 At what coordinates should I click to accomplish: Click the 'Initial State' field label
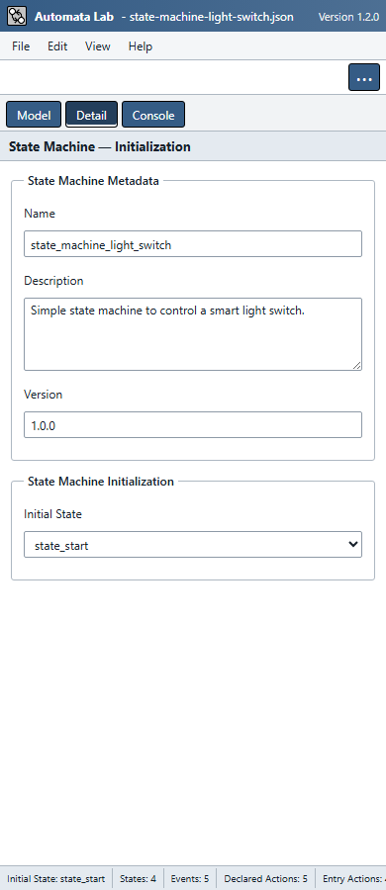click(x=52, y=514)
